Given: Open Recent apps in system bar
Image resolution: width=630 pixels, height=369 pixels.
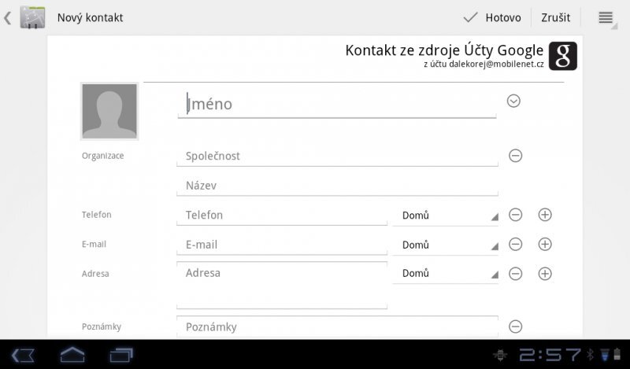Looking at the screenshot, I should [x=121, y=355].
